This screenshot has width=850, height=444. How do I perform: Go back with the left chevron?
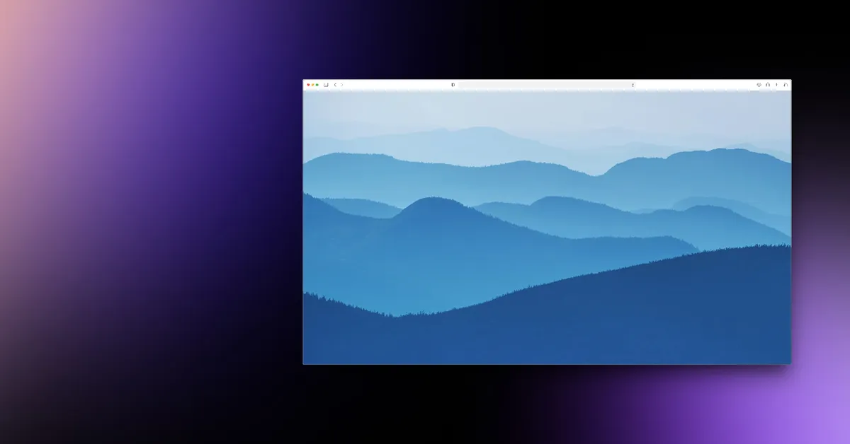click(x=335, y=85)
